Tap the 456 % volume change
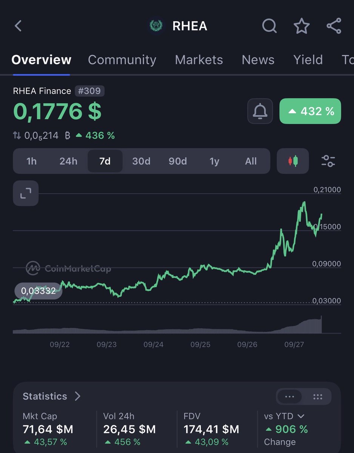354x453 pixels. tap(122, 442)
